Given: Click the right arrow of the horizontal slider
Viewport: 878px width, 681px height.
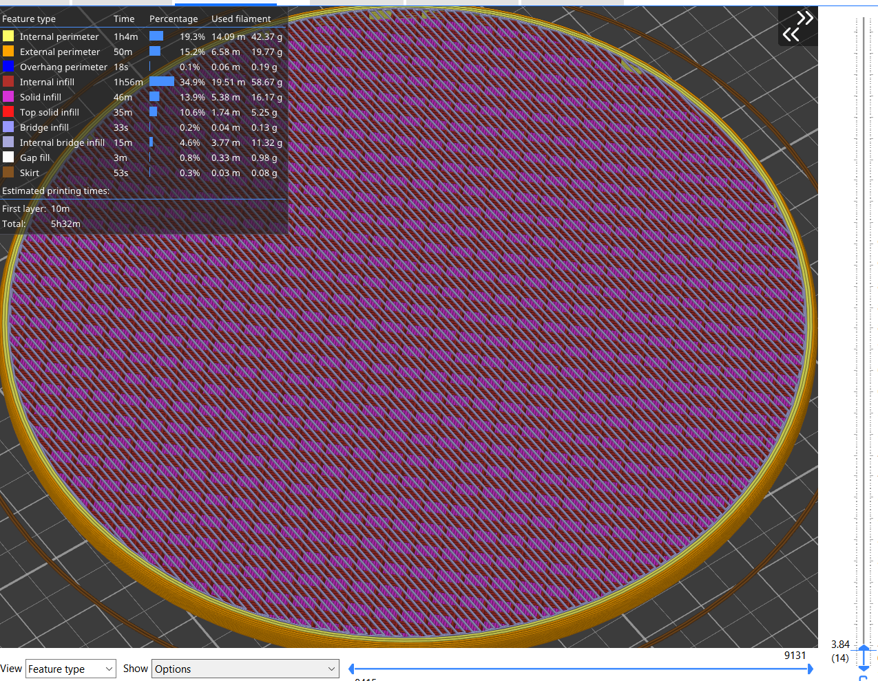Looking at the screenshot, I should pos(811,668).
